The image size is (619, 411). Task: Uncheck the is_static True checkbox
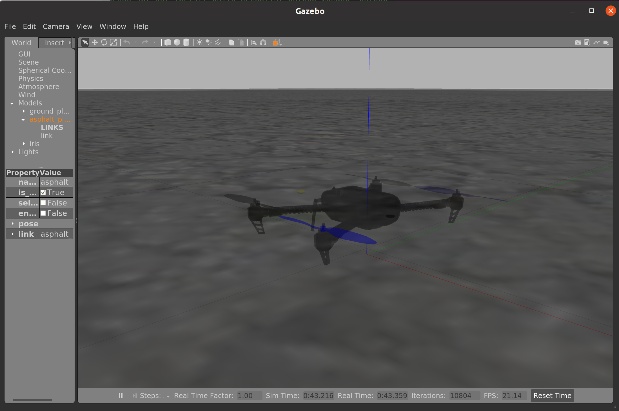click(43, 193)
